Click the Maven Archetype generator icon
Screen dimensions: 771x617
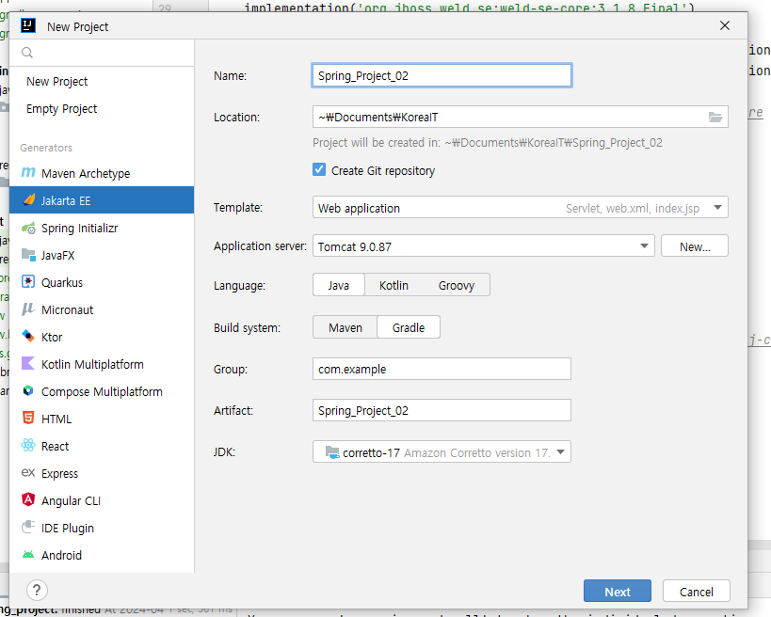pos(28,172)
